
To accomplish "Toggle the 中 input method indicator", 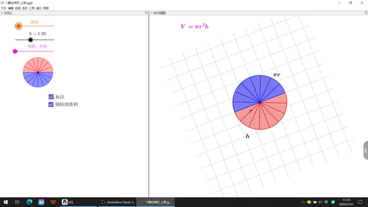I will (326, 202).
